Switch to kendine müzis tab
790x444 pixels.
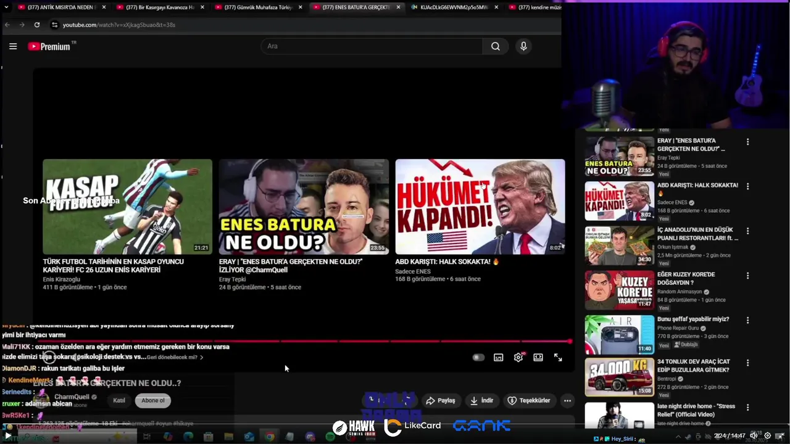coord(534,7)
